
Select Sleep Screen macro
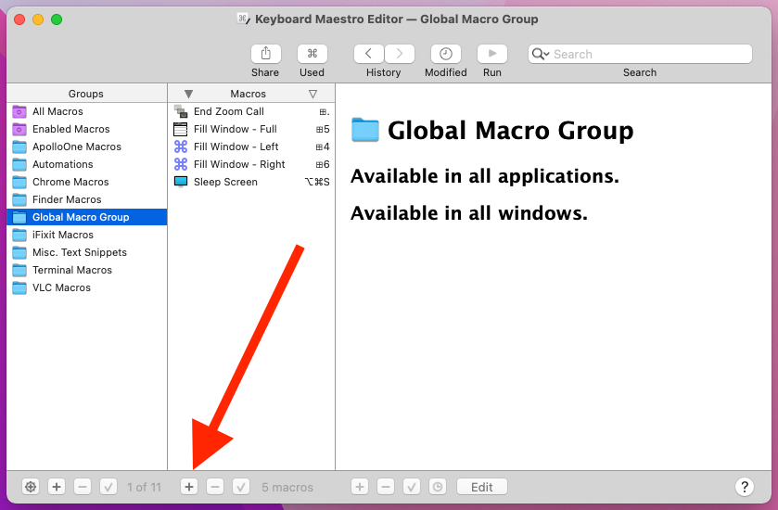point(251,182)
